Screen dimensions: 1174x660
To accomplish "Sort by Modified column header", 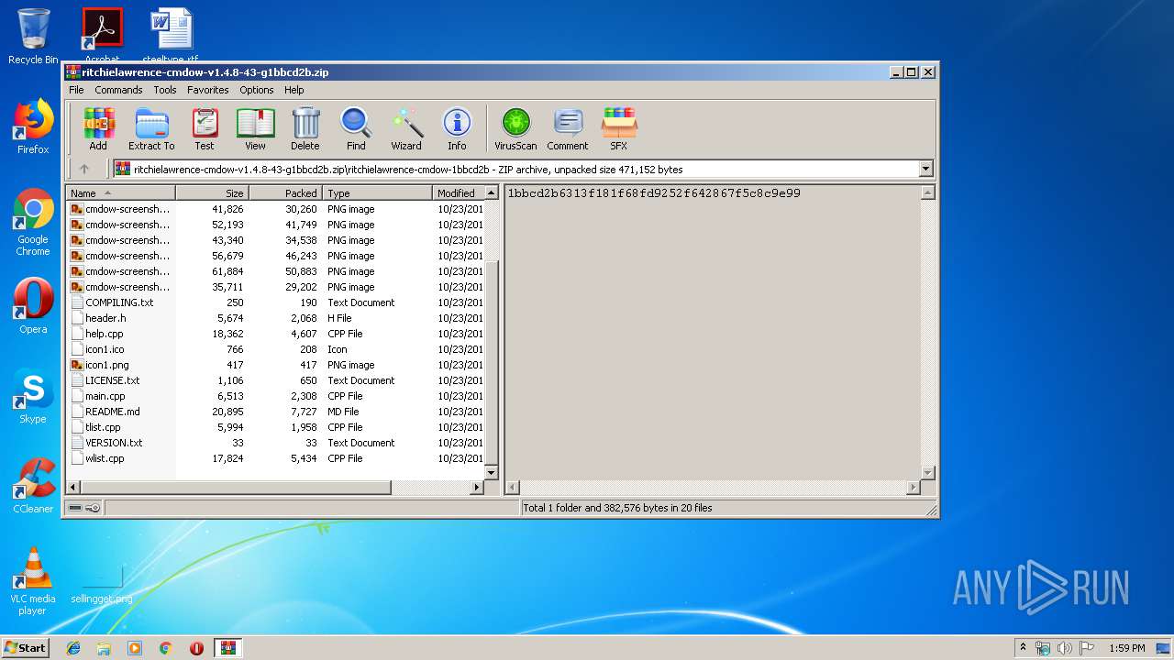I will coord(458,193).
